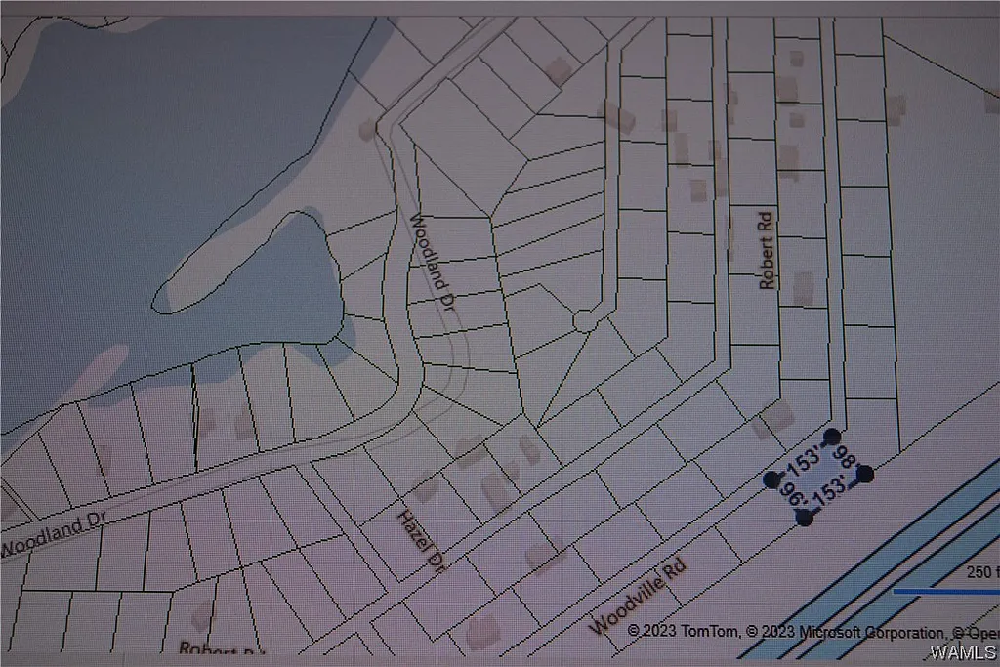Screen dimensions: 1000x667
Task: Click the right vertex marker of the measured parcel
Action: coord(865,474)
